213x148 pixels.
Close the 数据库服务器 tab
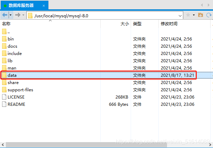(44, 6)
